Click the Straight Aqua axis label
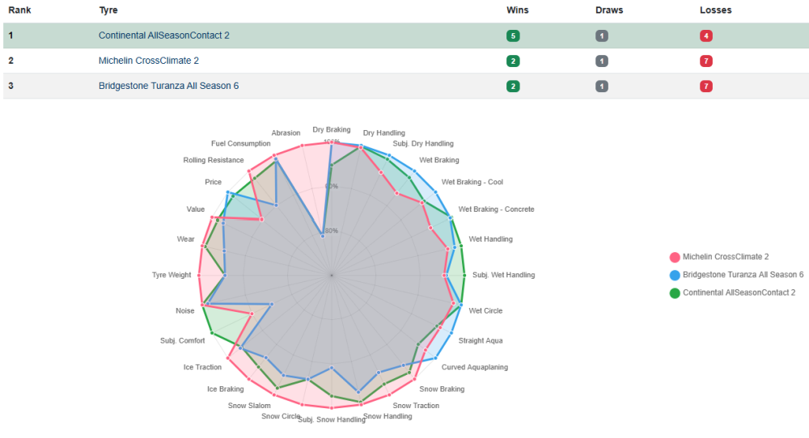Screen dimensions: 809x438 (x=481, y=340)
